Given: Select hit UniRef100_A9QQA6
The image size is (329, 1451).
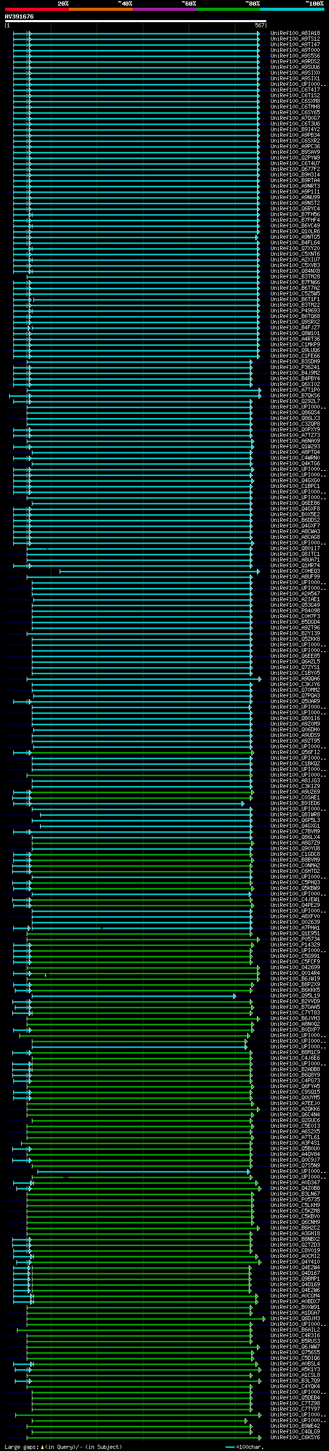Looking at the screenshot, I should [295, 678].
